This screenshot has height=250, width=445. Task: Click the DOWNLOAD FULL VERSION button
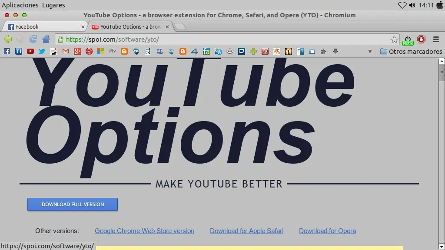coord(73,204)
